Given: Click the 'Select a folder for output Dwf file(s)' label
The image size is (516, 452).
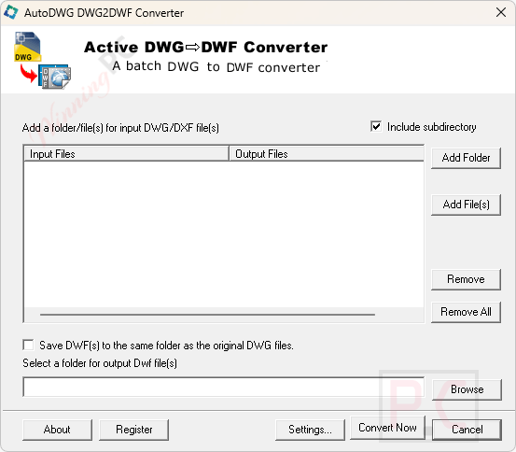Looking at the screenshot, I should (x=100, y=363).
